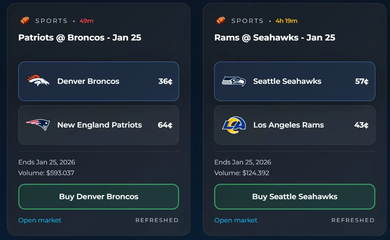This screenshot has width=390, height=240.
Task: Open market link for Rams @ Seahawks
Action: tap(236, 220)
